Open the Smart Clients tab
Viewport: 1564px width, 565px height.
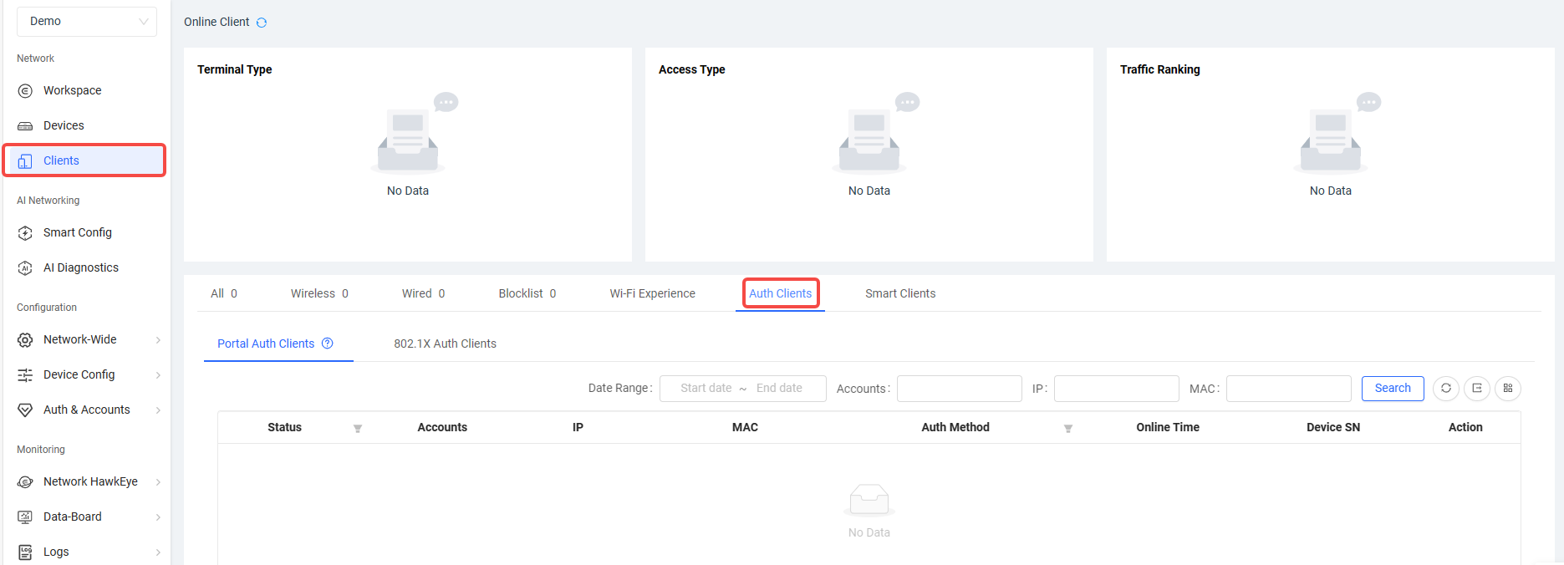[899, 293]
